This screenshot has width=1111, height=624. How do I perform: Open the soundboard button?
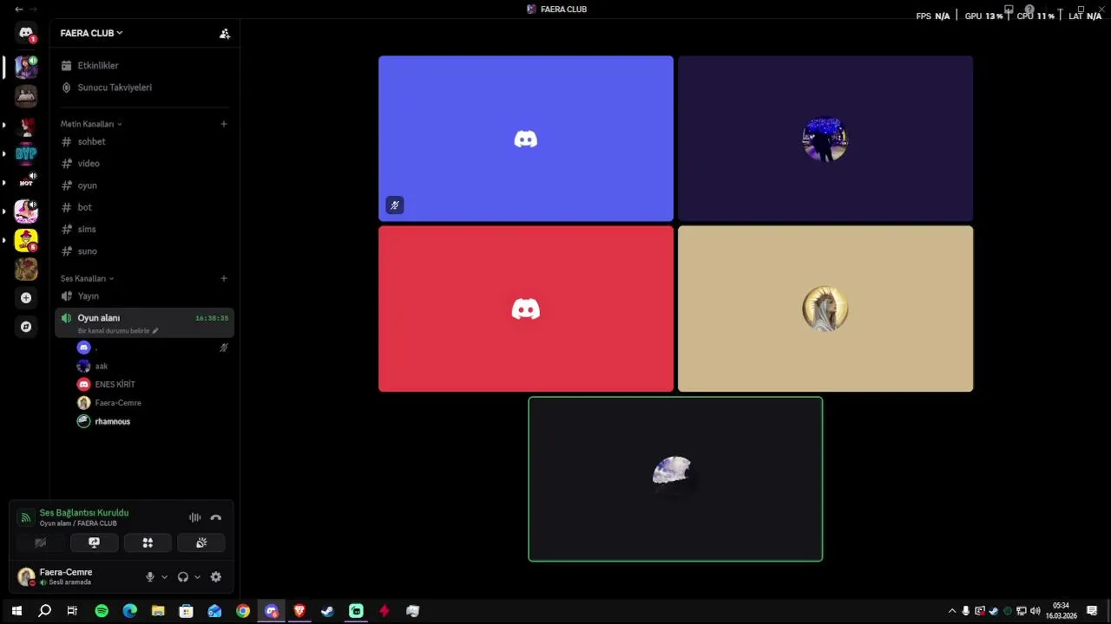201,543
